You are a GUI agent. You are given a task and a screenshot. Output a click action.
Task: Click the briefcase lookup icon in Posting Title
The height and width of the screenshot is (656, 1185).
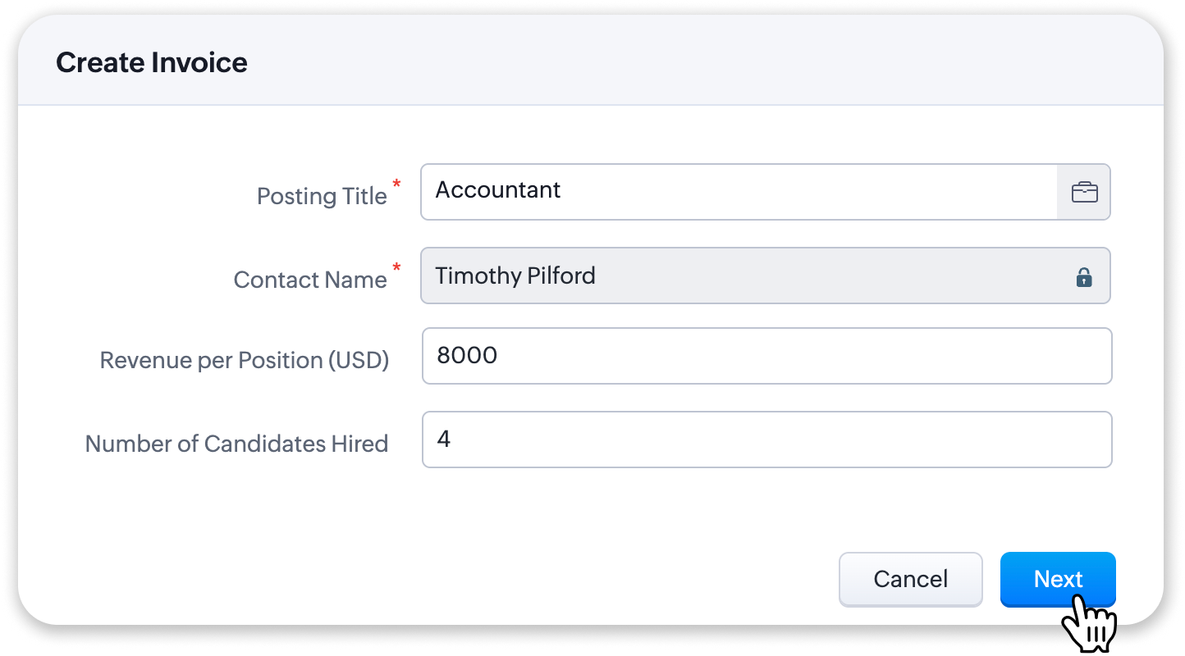click(1084, 193)
